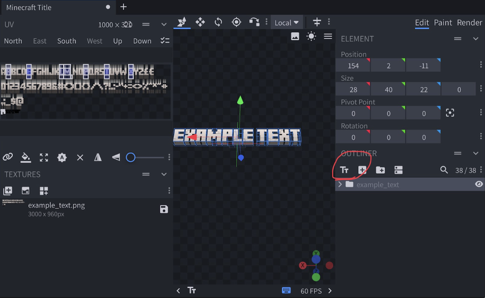This screenshot has height=298, width=485.
Task: Select the Pivot tool
Action: pos(236,22)
